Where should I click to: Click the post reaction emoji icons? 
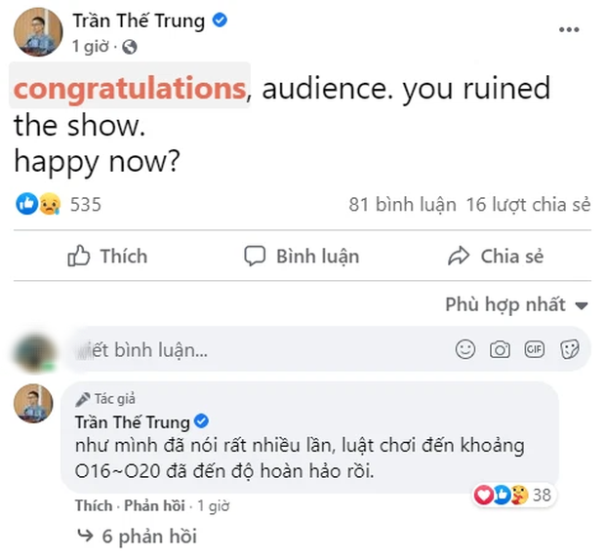(x=39, y=205)
